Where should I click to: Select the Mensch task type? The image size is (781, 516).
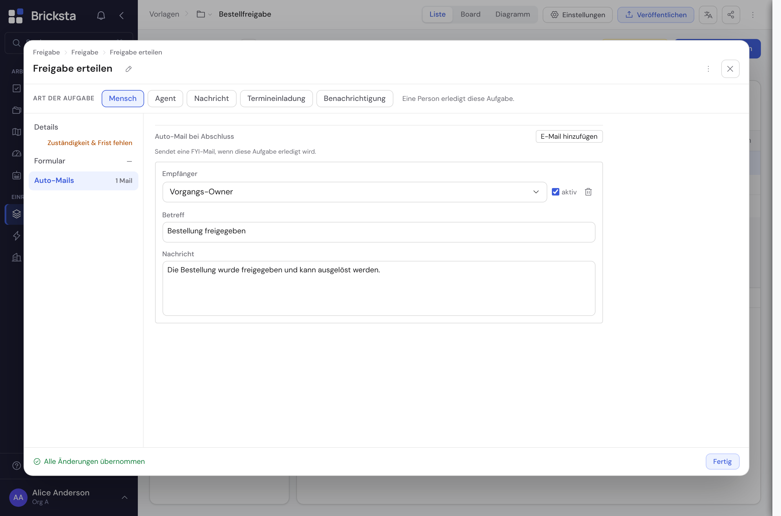123,98
